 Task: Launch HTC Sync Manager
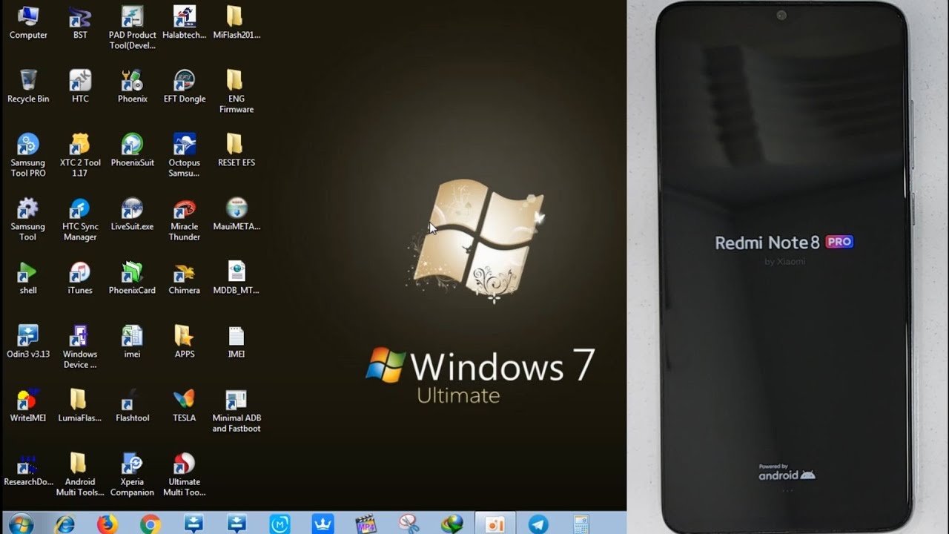coord(80,219)
